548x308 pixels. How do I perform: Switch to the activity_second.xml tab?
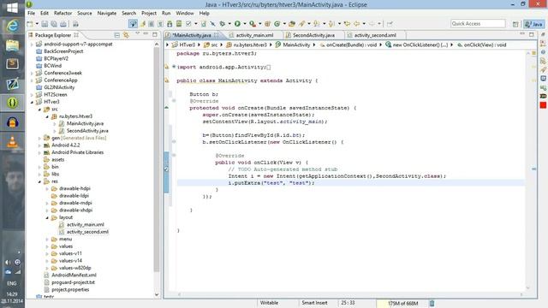pos(375,35)
